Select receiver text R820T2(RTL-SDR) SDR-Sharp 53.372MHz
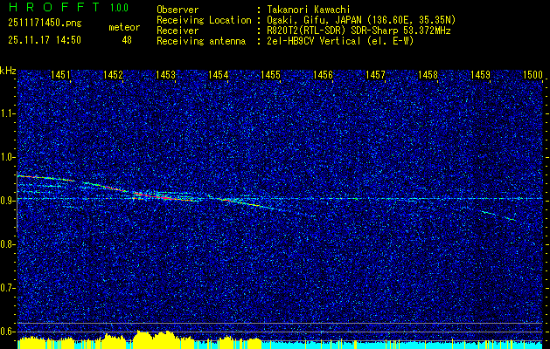Viewport: 550px width, 349px height. [359, 31]
